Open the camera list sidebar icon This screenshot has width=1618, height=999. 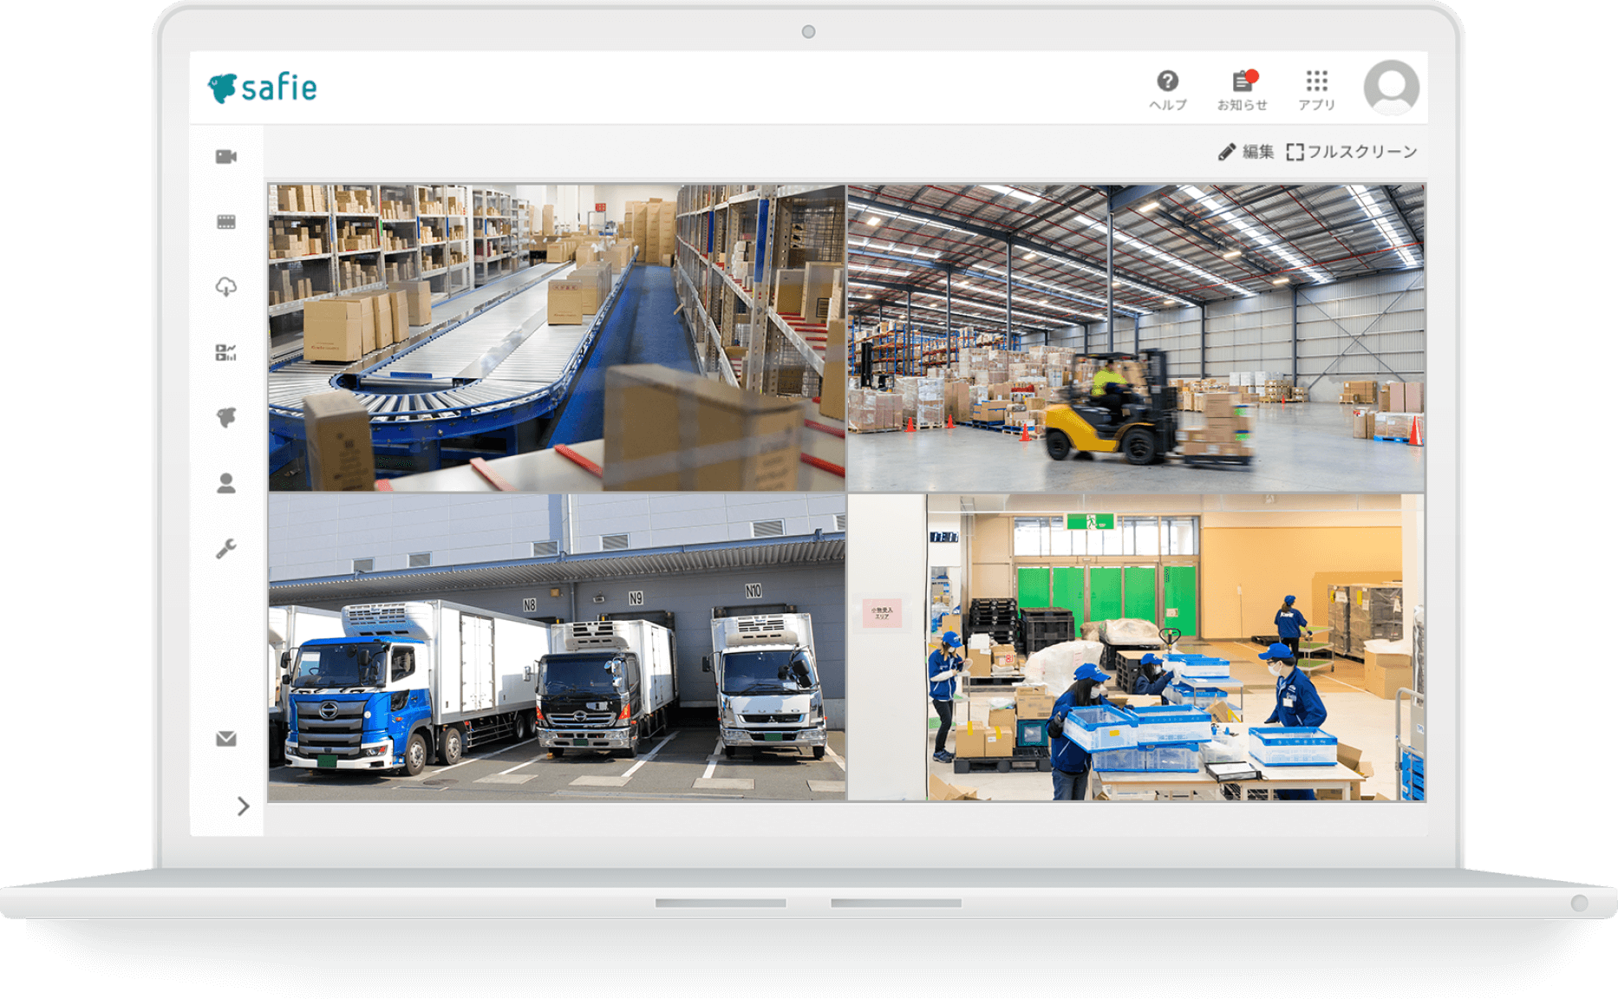226,157
